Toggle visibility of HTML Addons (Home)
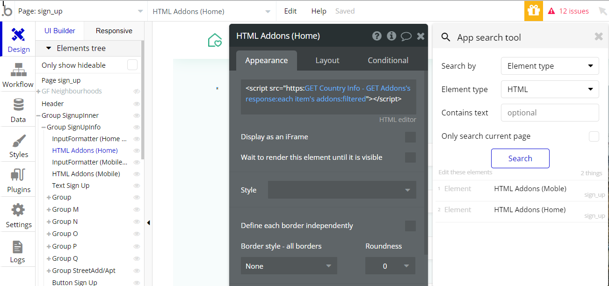609x286 pixels. [137, 150]
